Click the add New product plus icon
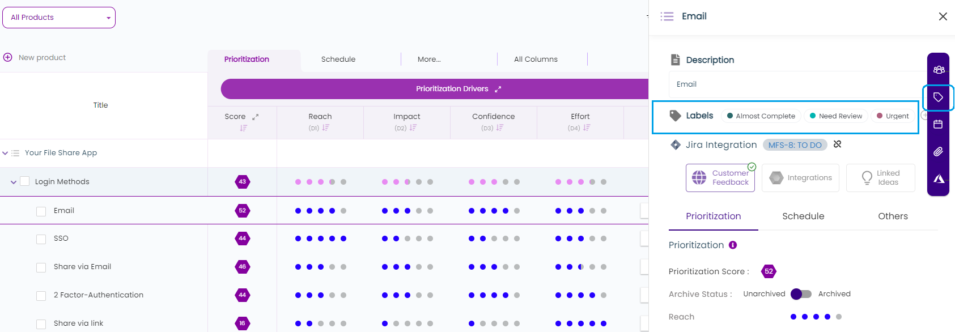Screen dimensions: 955x332 (8, 57)
